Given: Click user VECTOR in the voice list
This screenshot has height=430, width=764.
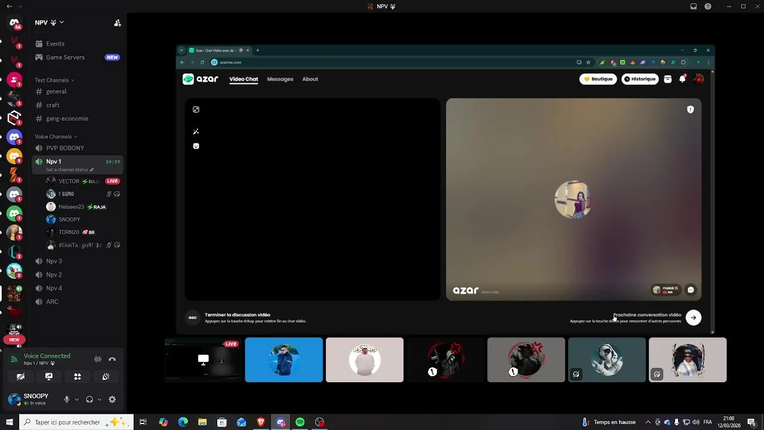Looking at the screenshot, I should pyautogui.click(x=69, y=181).
